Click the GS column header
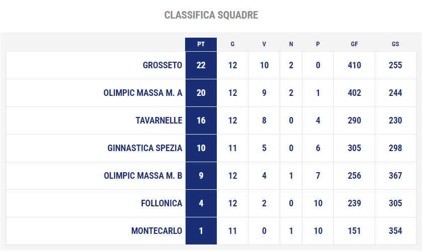The width and height of the screenshot is (423, 252). (x=395, y=44)
